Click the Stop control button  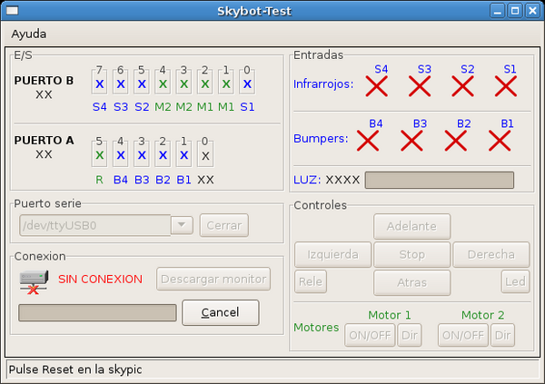pos(411,255)
